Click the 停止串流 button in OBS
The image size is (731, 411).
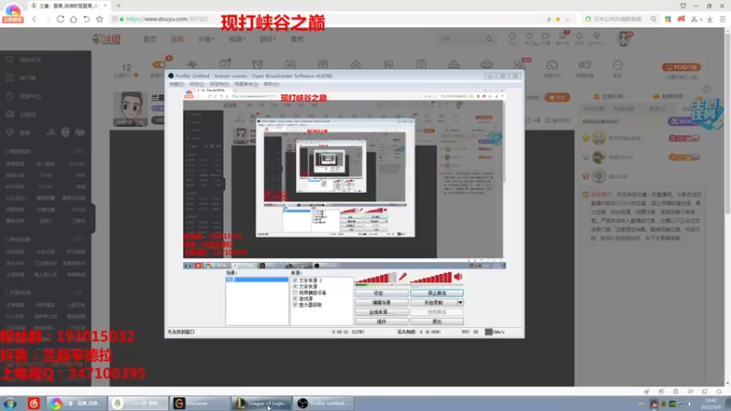[437, 293]
